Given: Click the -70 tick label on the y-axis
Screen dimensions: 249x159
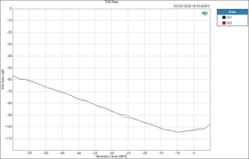Looking at the screenshot, I should tap(9, 91).
